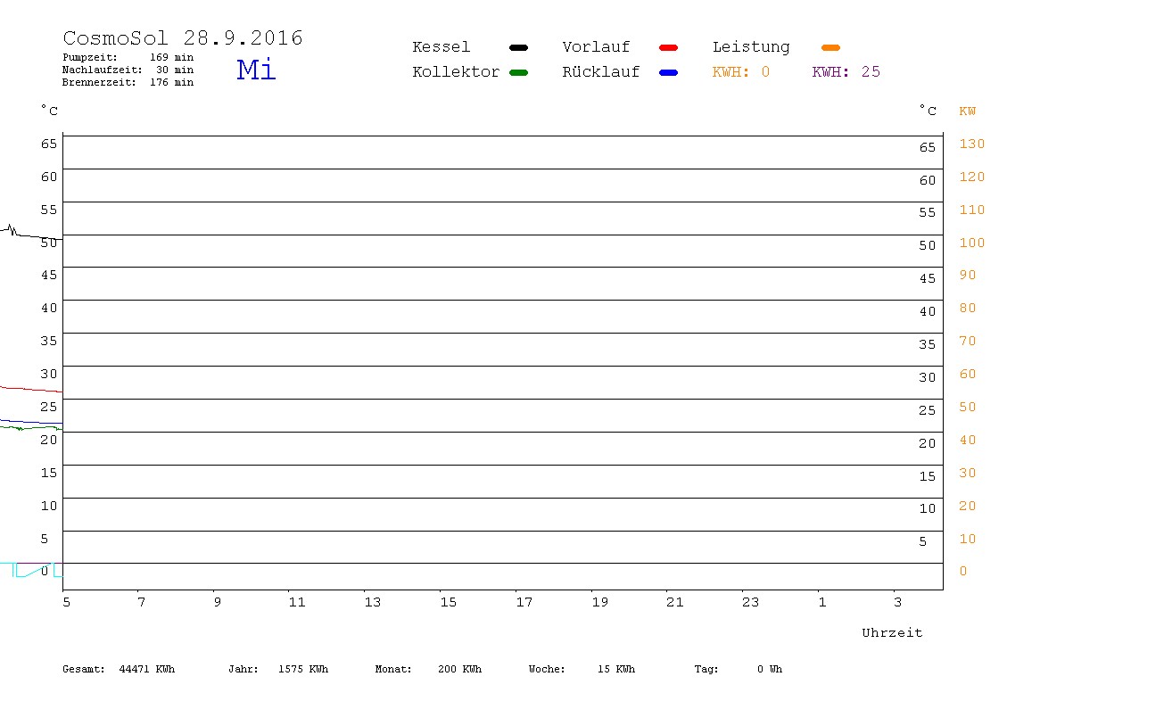Click the Nachlaufzeit 30 min entry

(x=128, y=70)
